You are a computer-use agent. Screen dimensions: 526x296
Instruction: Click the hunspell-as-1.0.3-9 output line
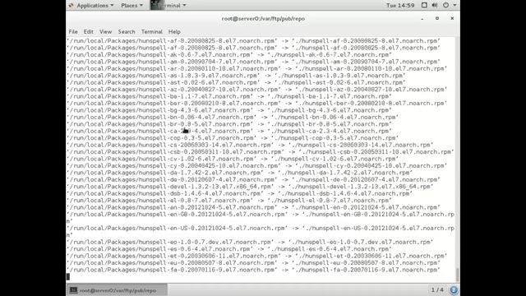[x=236, y=76]
